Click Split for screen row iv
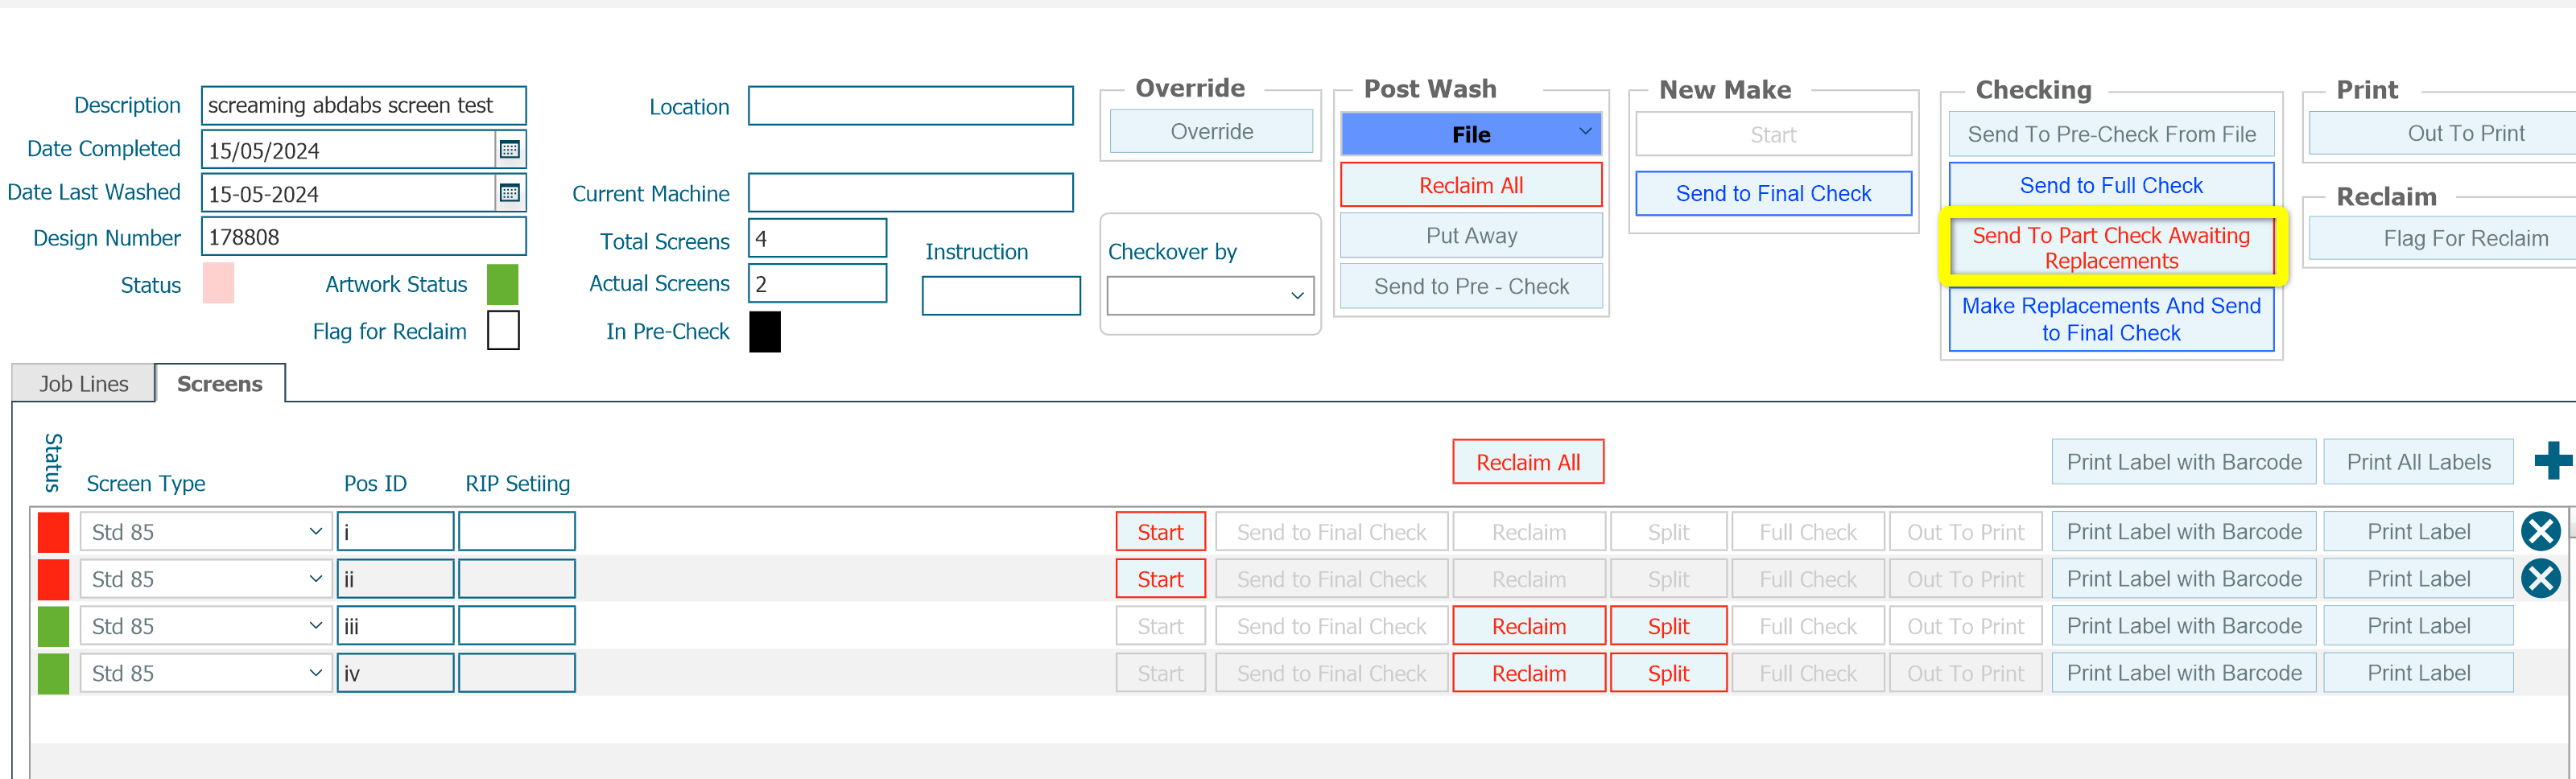The width and height of the screenshot is (2576, 779). [1668, 672]
